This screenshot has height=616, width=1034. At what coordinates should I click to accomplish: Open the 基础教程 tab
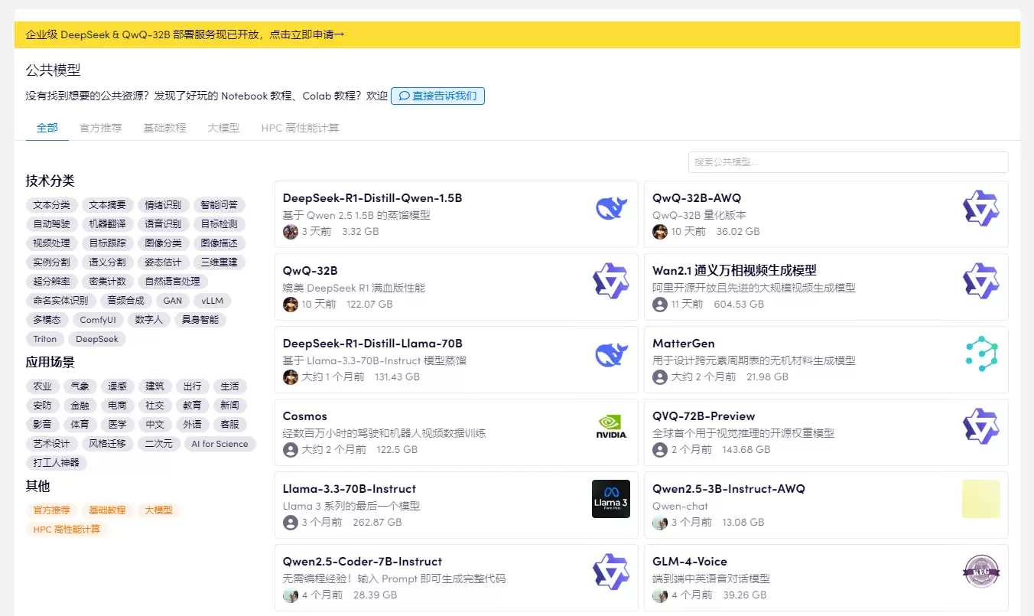[165, 128]
